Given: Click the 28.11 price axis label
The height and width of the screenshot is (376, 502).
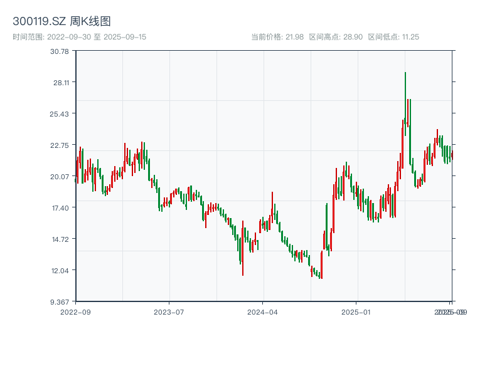Looking at the screenshot, I should 60,82.
